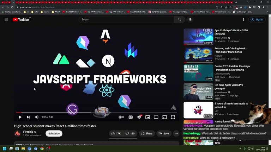
Task: Subscribe to the Fireship channel
Action: 54,133
